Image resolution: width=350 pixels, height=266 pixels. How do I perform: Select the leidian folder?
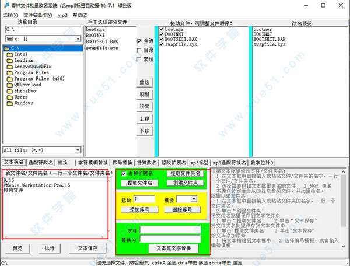point(24,60)
